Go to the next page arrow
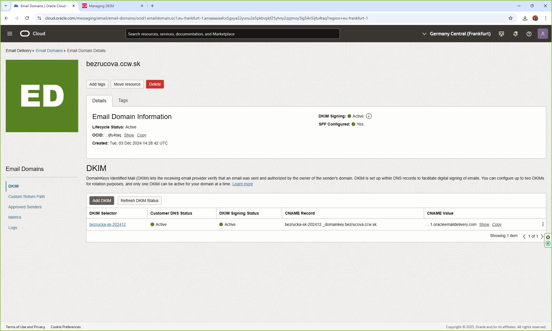The width and height of the screenshot is (552, 331). pyautogui.click(x=542, y=236)
